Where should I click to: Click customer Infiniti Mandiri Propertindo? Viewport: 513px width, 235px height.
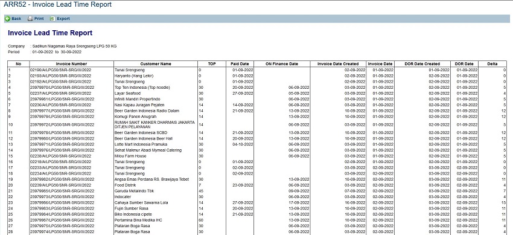[x=138, y=99]
